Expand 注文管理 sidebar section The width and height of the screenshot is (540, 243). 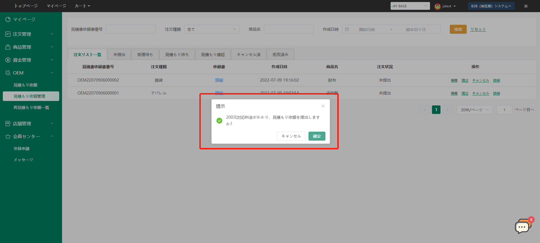52,34
